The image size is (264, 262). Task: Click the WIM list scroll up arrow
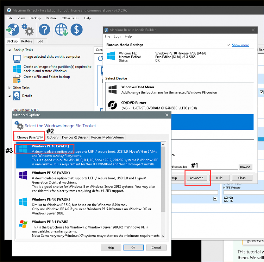(x=163, y=145)
